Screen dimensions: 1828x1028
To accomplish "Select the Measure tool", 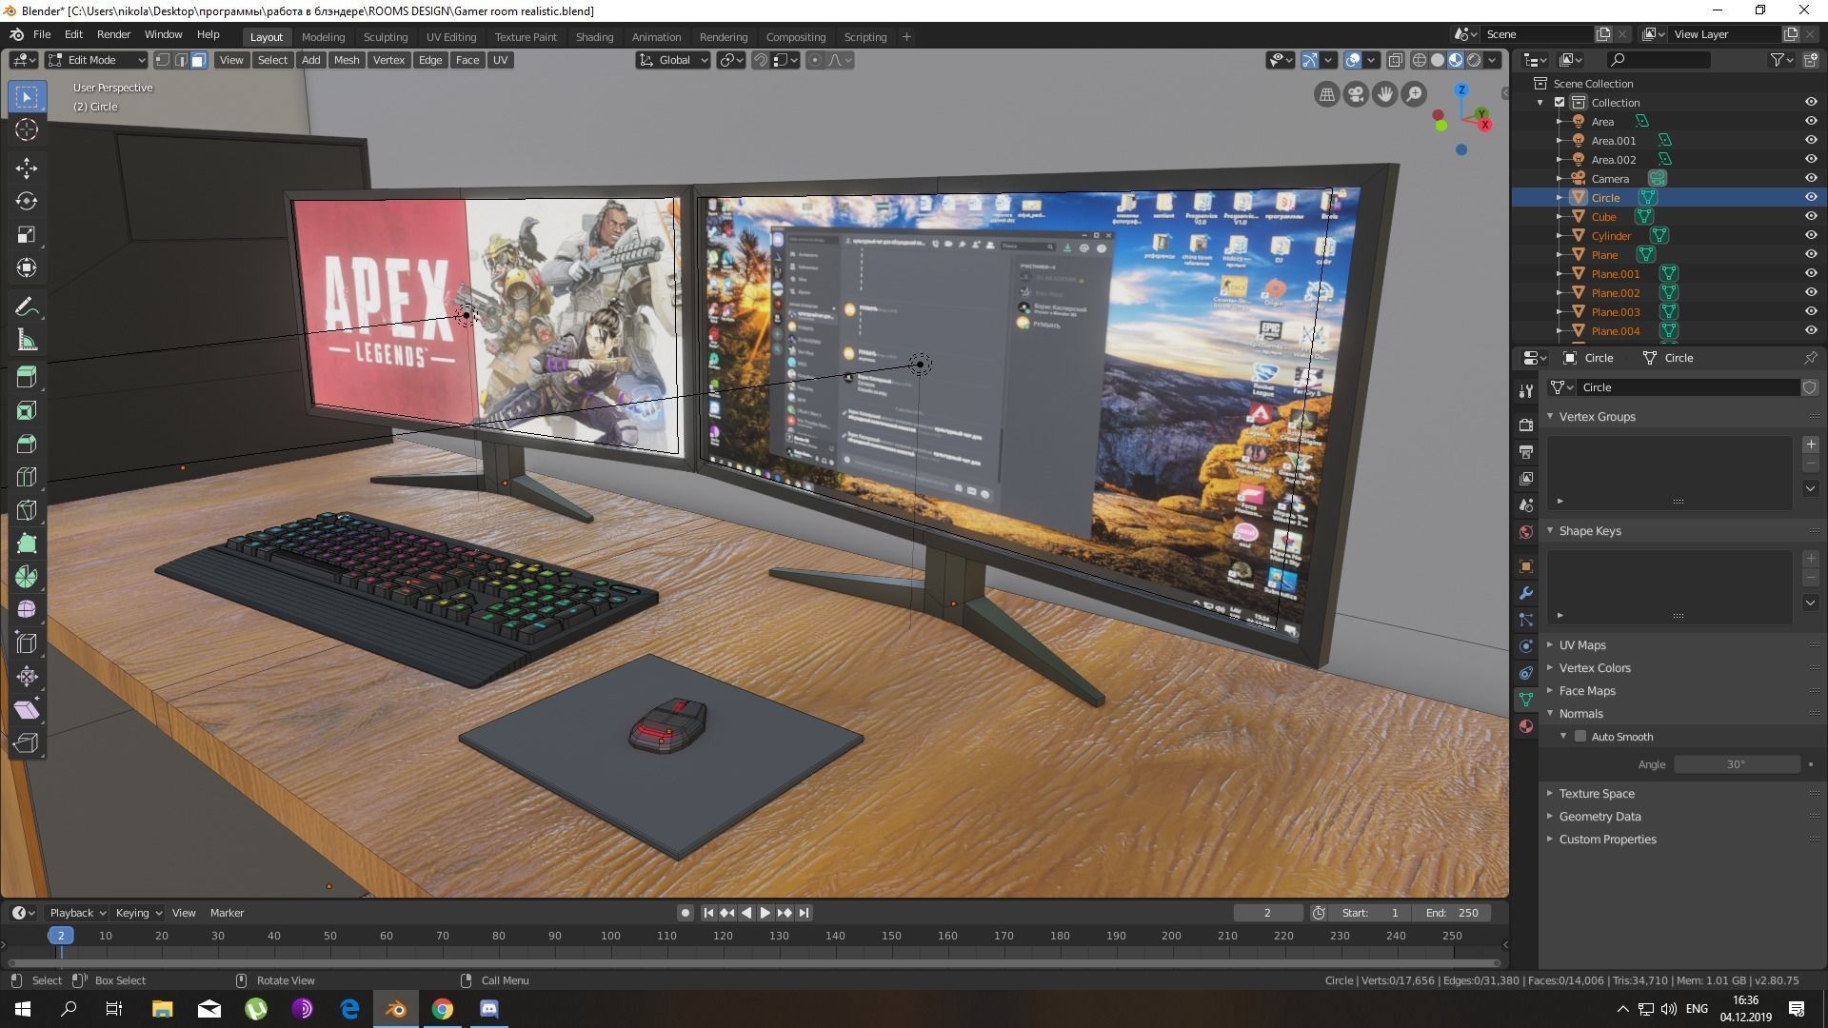I will click(27, 340).
